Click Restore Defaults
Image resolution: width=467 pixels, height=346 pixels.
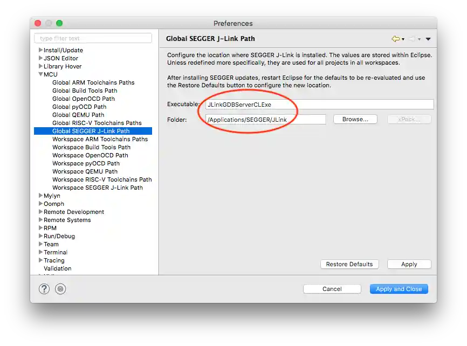(x=349, y=264)
